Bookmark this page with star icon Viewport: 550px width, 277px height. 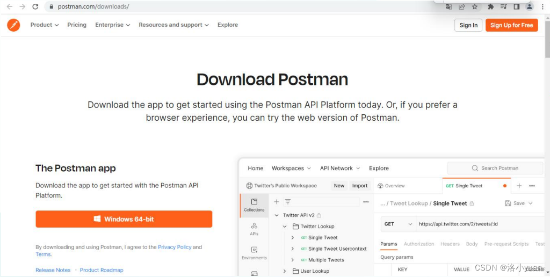coord(475,6)
